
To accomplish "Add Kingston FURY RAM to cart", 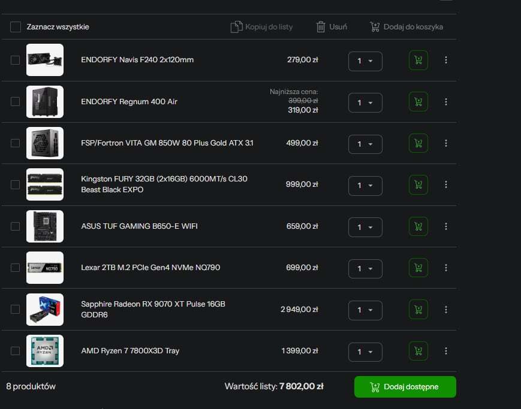I will pos(418,185).
